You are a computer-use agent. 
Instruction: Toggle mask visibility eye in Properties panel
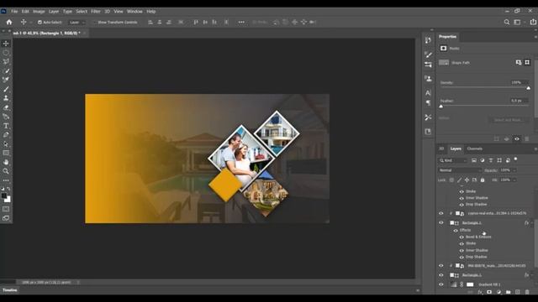coord(517,138)
